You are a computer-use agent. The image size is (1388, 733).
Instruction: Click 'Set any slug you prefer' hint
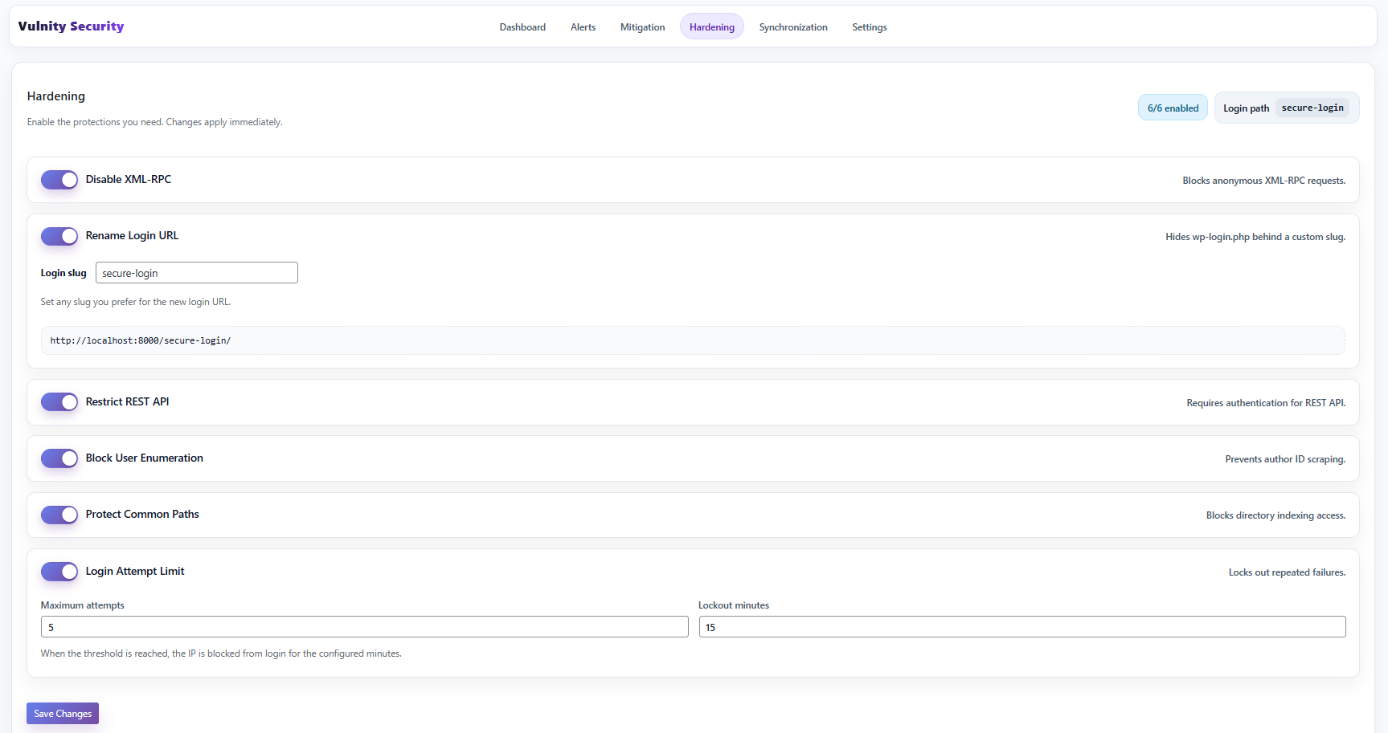pyautogui.click(x=136, y=302)
